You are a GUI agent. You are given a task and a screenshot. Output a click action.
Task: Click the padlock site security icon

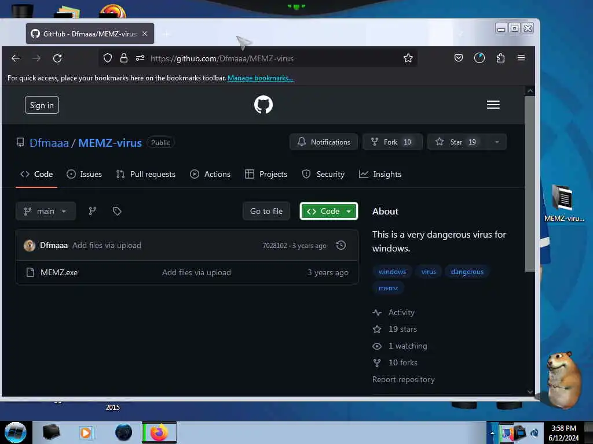pyautogui.click(x=124, y=58)
